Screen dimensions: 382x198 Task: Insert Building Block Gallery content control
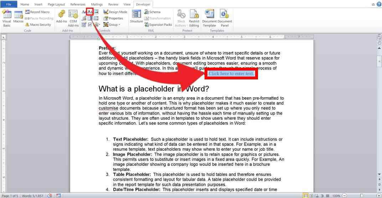[84, 18]
